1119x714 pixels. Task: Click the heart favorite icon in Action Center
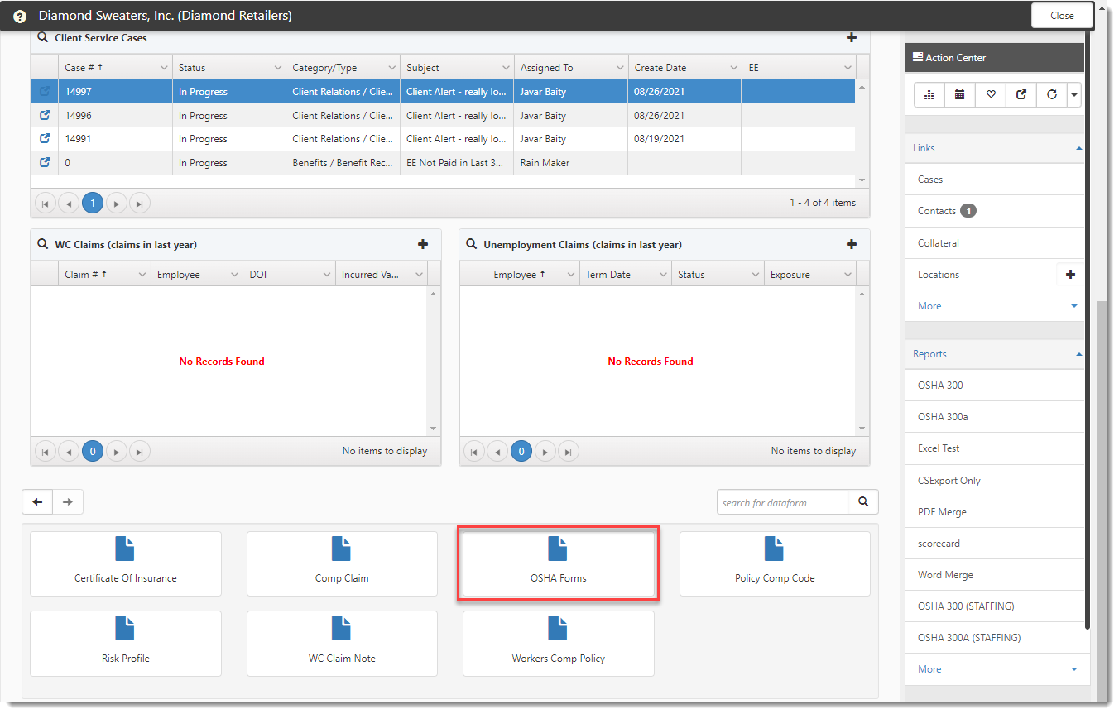click(991, 95)
